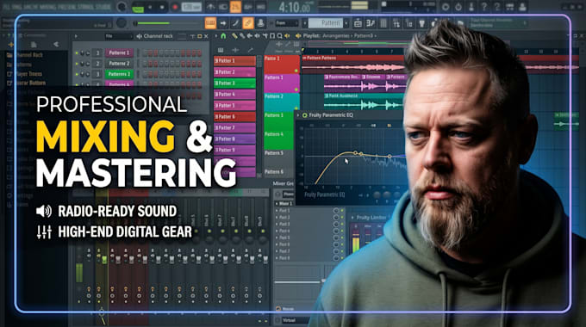586x327 pixels.
Task: Click the Patterns 2 green channel button
Action: (x=119, y=74)
